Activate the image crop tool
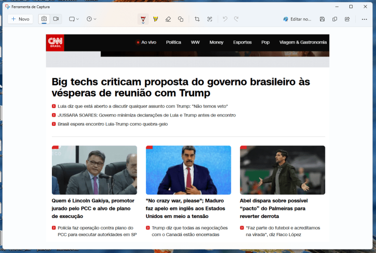Viewport: 376px width, 253px height. 197,19
